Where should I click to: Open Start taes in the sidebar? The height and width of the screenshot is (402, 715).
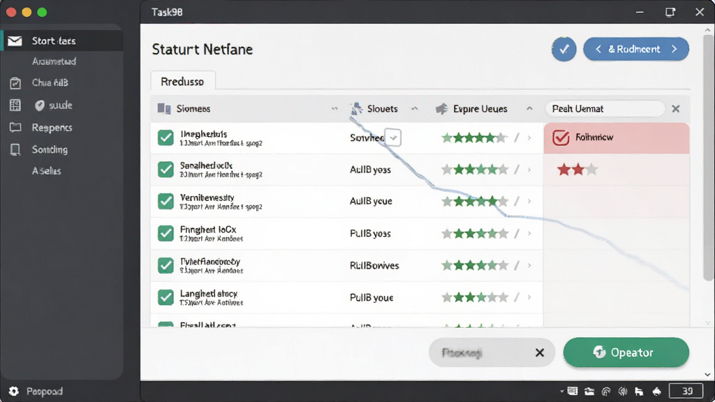(62, 41)
